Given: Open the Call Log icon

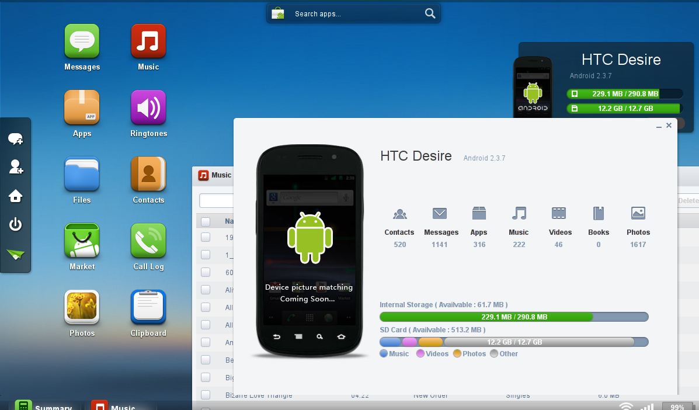Looking at the screenshot, I should click(x=148, y=241).
